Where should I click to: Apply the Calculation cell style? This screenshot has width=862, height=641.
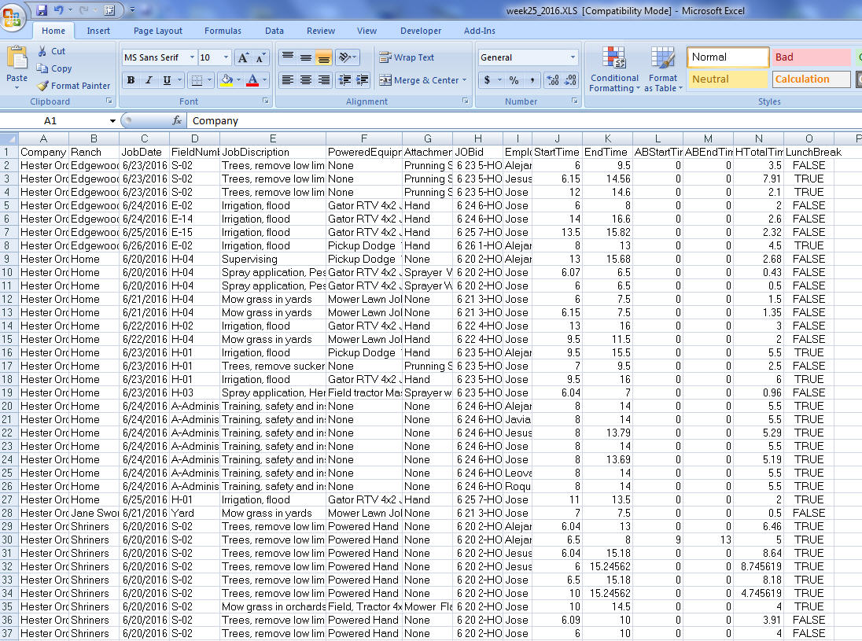point(811,79)
